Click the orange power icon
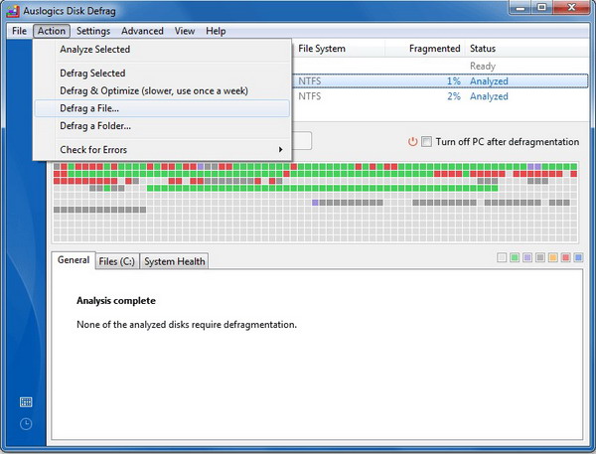Viewport: 596px width, 454px height. [412, 142]
